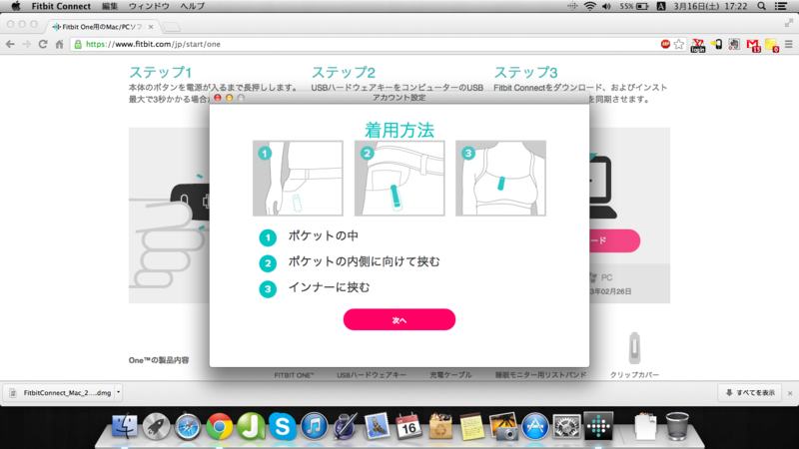Click the battery 55% indicator

pyautogui.click(x=634, y=6)
